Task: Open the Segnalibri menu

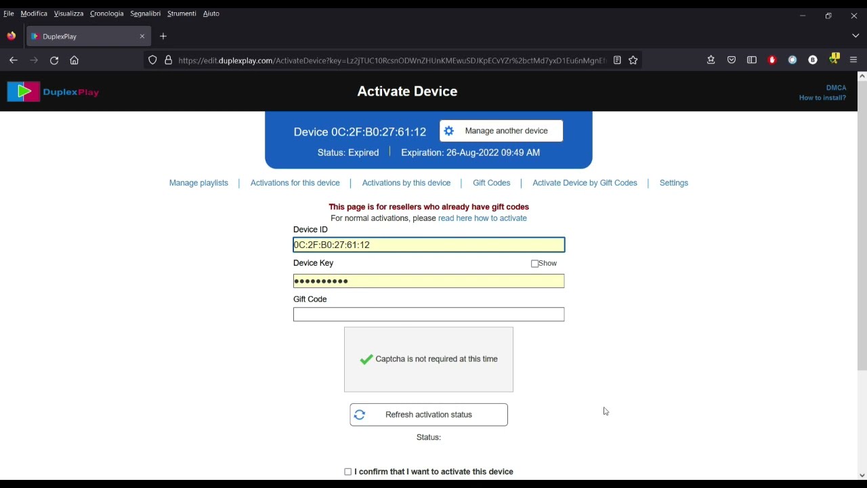Action: pos(146,14)
